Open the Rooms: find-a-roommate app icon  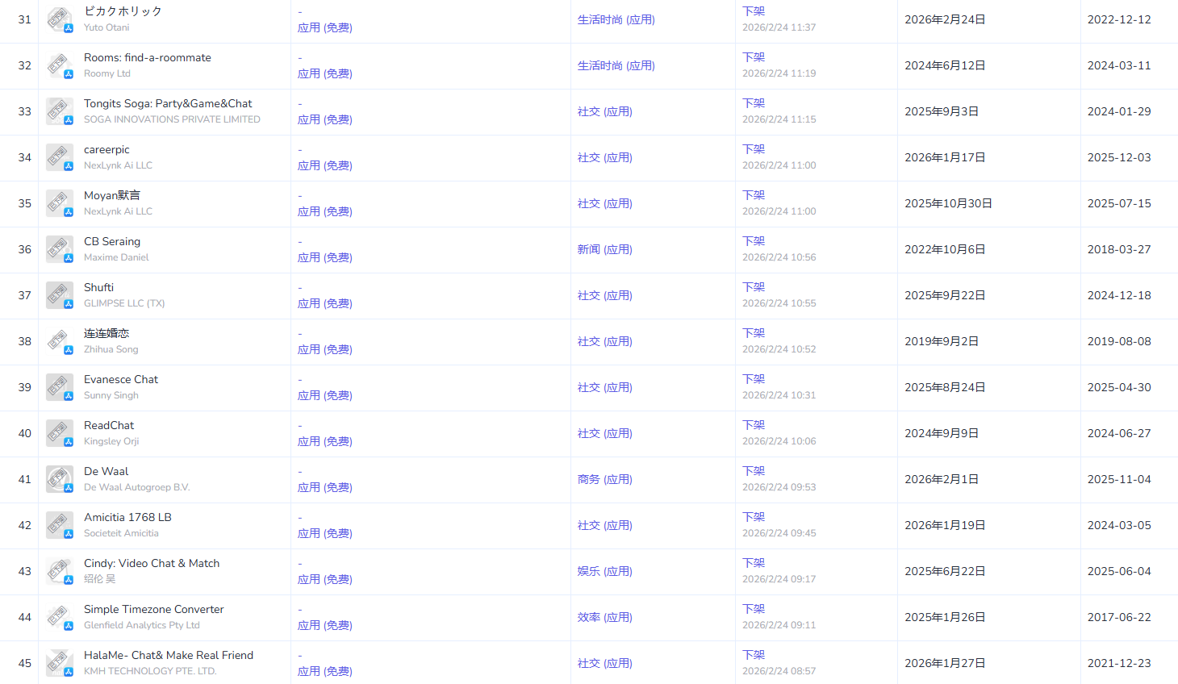click(60, 65)
